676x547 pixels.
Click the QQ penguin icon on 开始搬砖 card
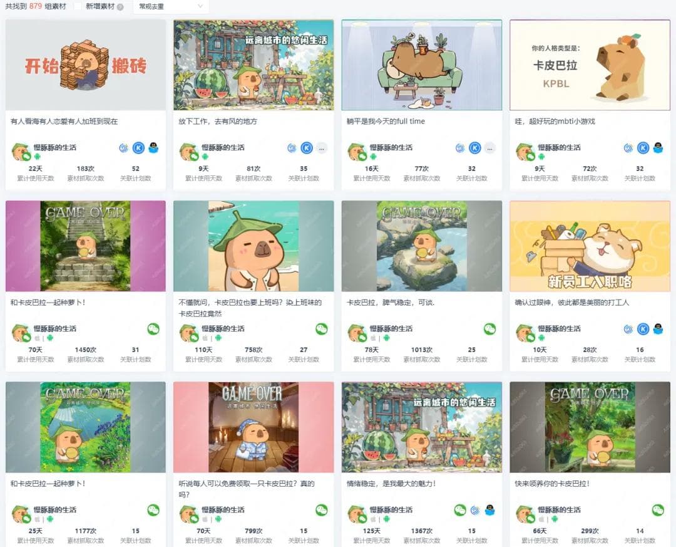(x=153, y=148)
